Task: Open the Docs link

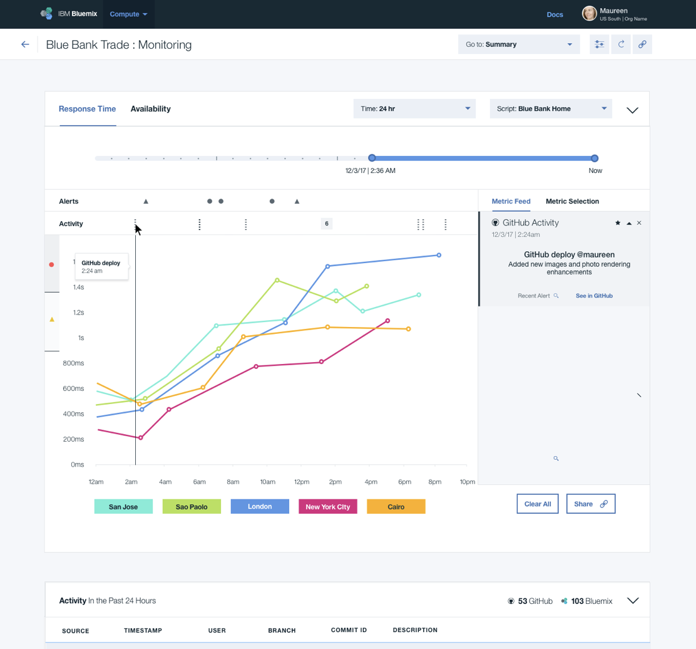Action: [555, 14]
